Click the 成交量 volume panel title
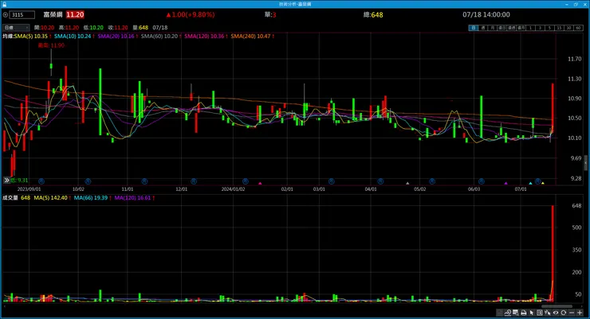The height and width of the screenshot is (319, 590). coord(10,198)
